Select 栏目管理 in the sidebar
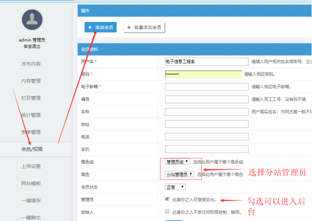 click(31, 98)
